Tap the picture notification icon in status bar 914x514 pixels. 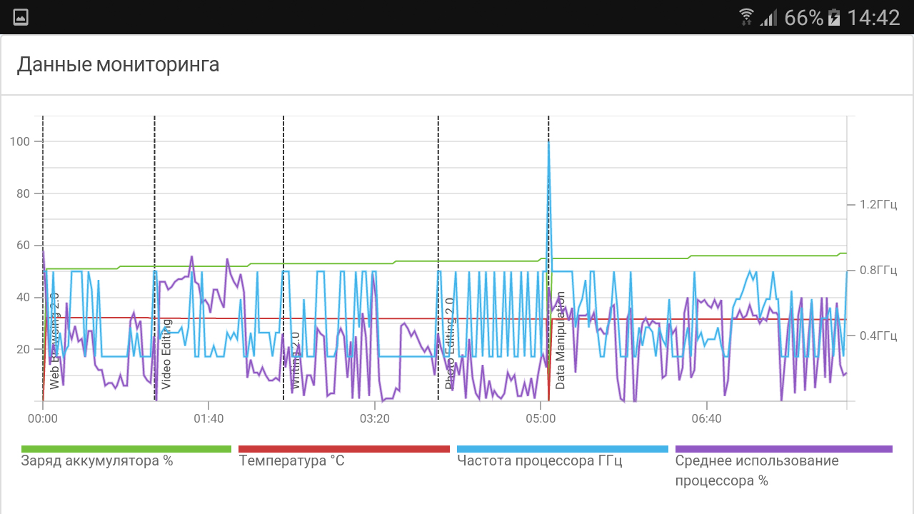pyautogui.click(x=21, y=17)
